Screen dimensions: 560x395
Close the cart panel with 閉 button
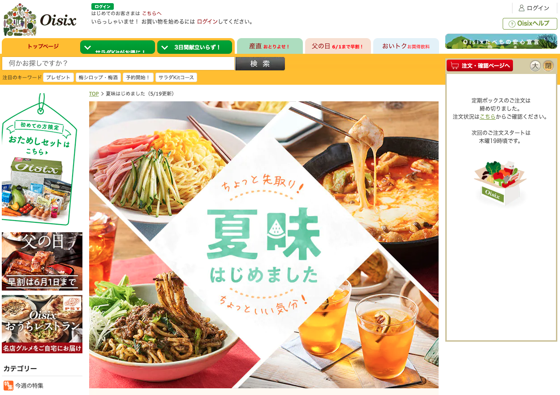548,66
